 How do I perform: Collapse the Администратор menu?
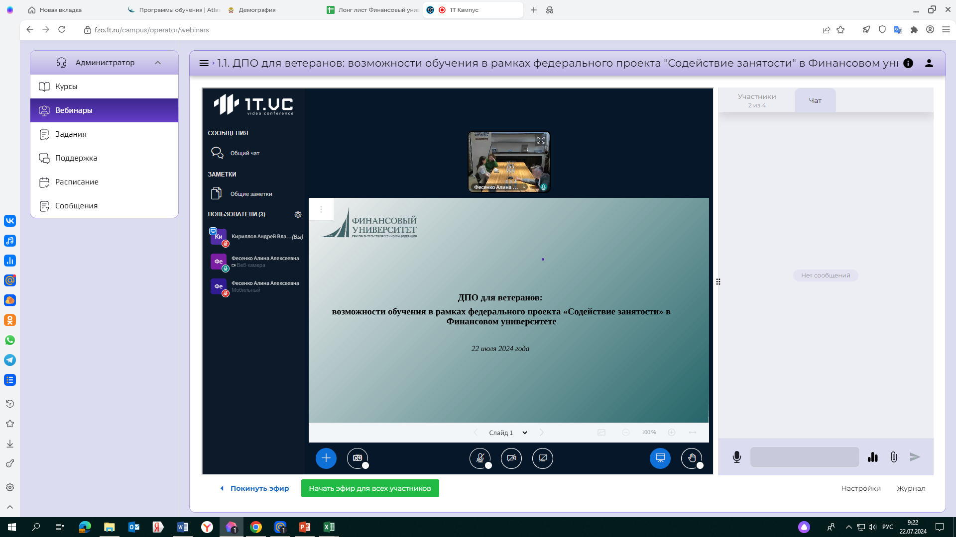coord(158,63)
